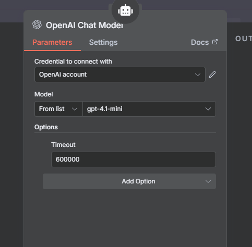The width and height of the screenshot is (252, 247).
Task: Open the Docs external link icon
Action: [x=215, y=42]
